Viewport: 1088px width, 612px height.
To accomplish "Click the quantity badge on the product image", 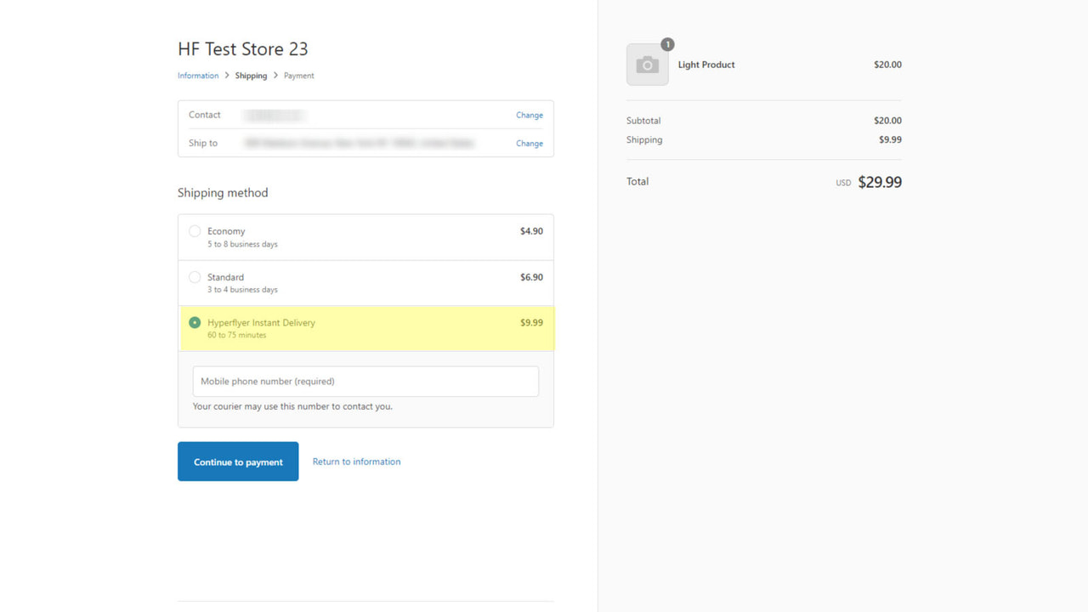I will coord(668,44).
